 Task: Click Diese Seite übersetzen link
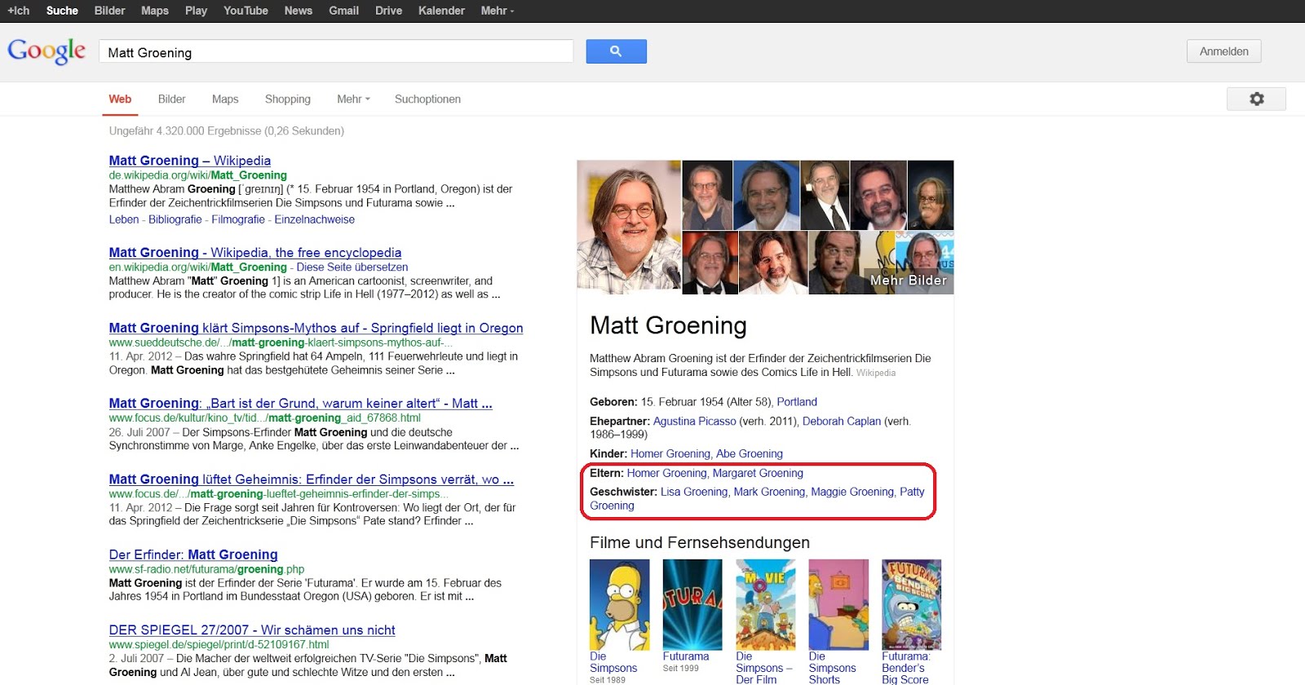pos(352,267)
